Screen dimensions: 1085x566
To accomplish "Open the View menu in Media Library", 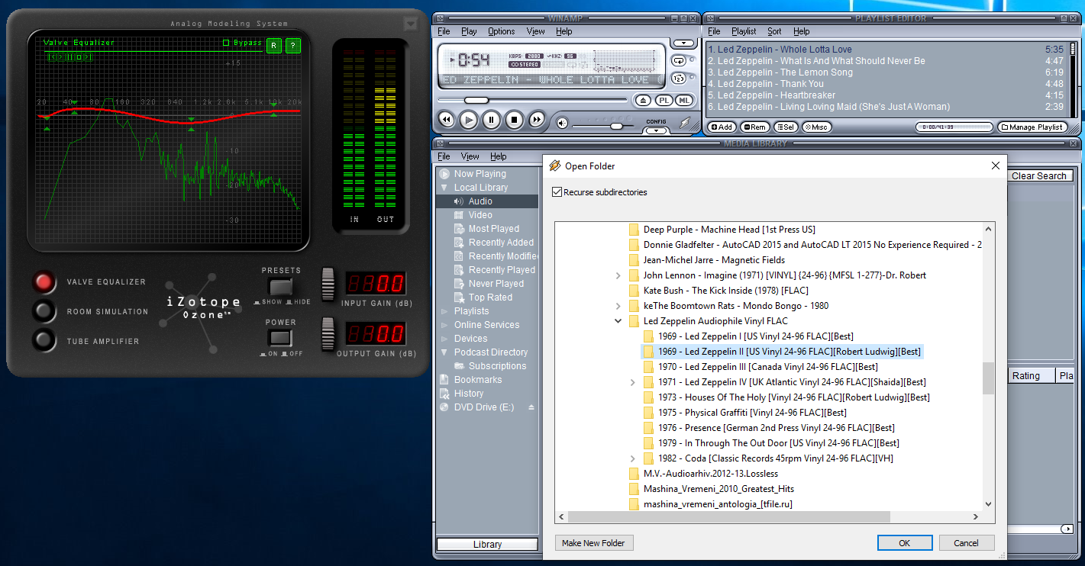I will [x=470, y=156].
